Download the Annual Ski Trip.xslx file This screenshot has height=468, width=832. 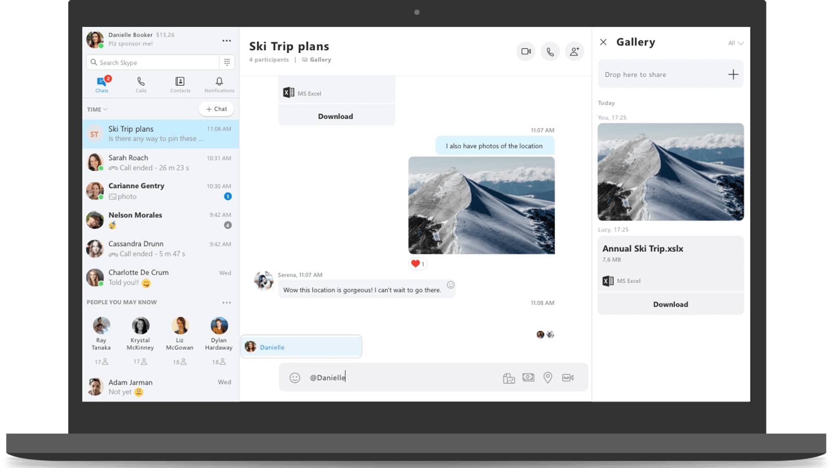coord(670,304)
